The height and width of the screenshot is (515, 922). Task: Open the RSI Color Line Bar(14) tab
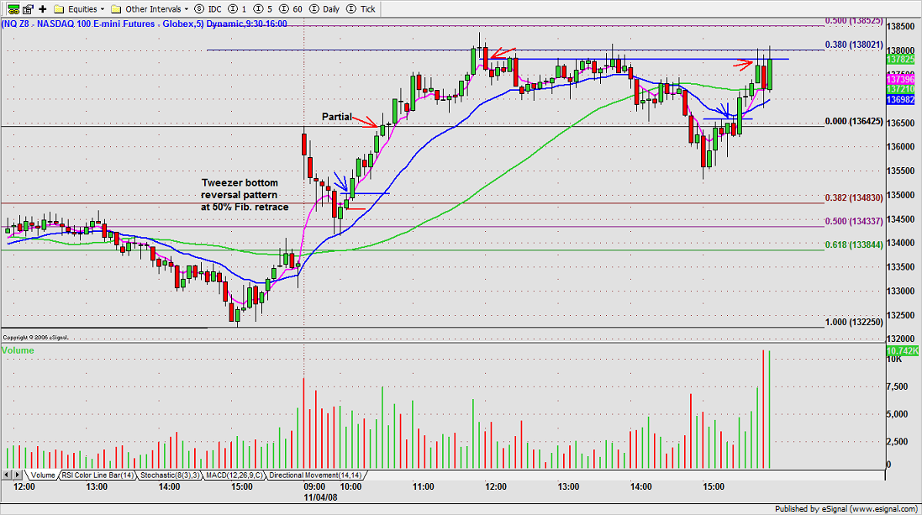pos(97,475)
